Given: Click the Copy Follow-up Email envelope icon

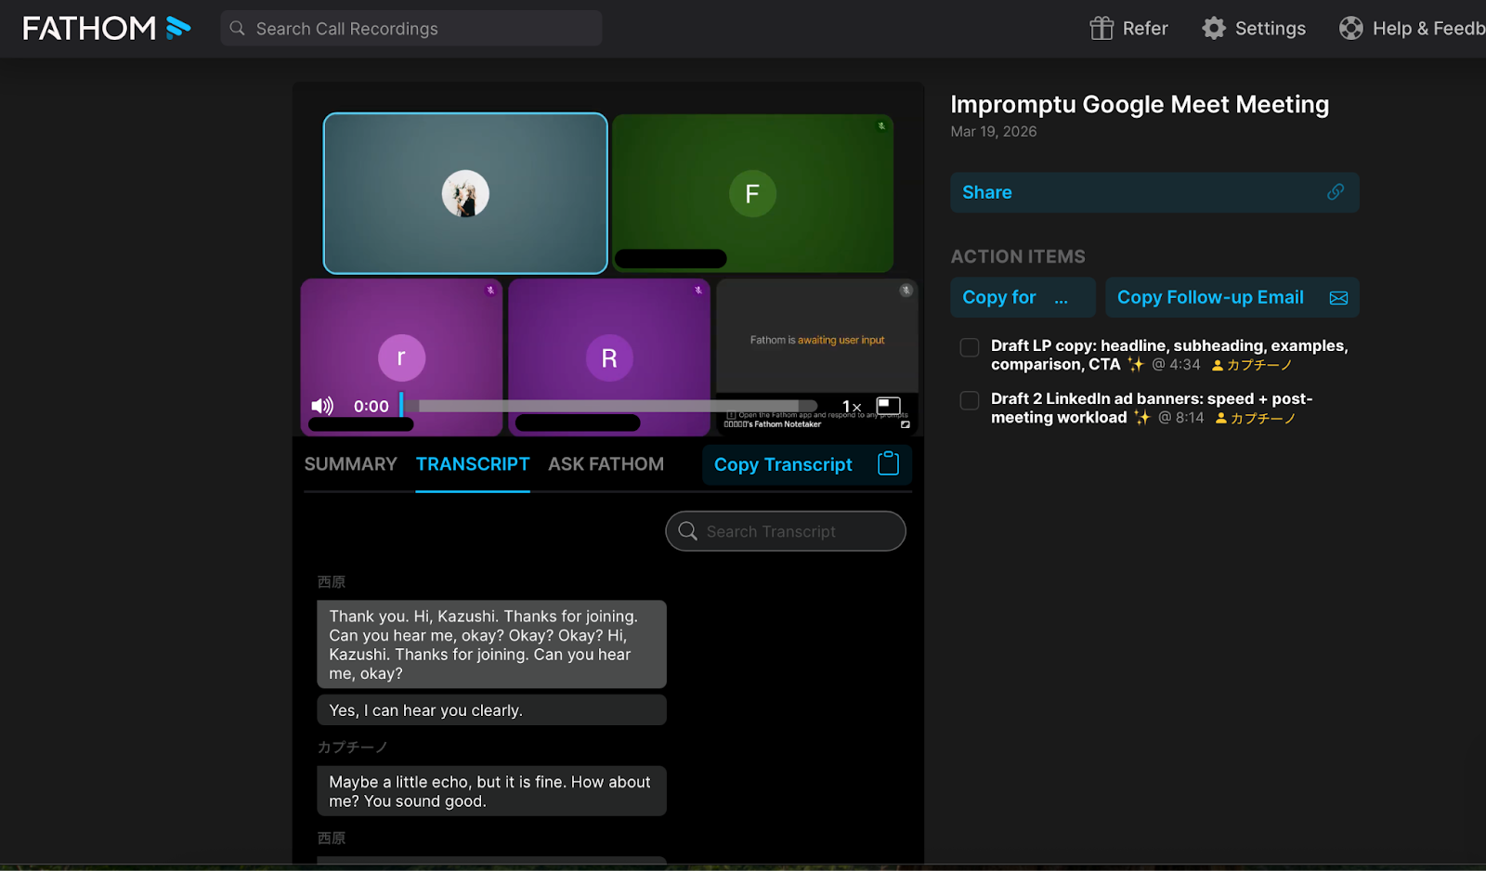Looking at the screenshot, I should point(1338,298).
